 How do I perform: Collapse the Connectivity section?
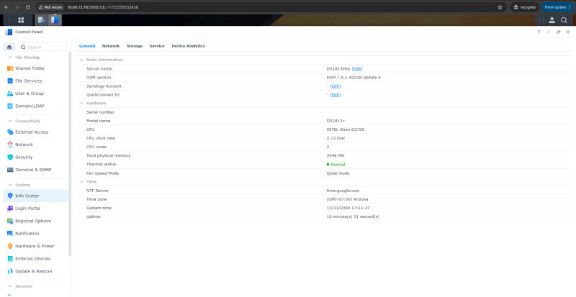(x=9, y=121)
